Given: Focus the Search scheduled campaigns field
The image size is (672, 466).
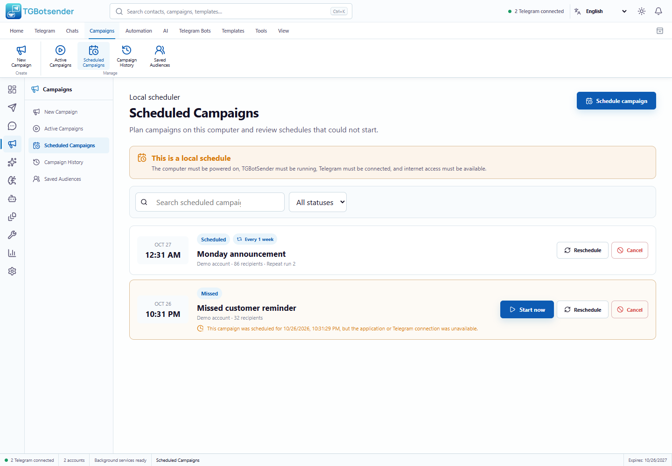Looking at the screenshot, I should coord(210,202).
